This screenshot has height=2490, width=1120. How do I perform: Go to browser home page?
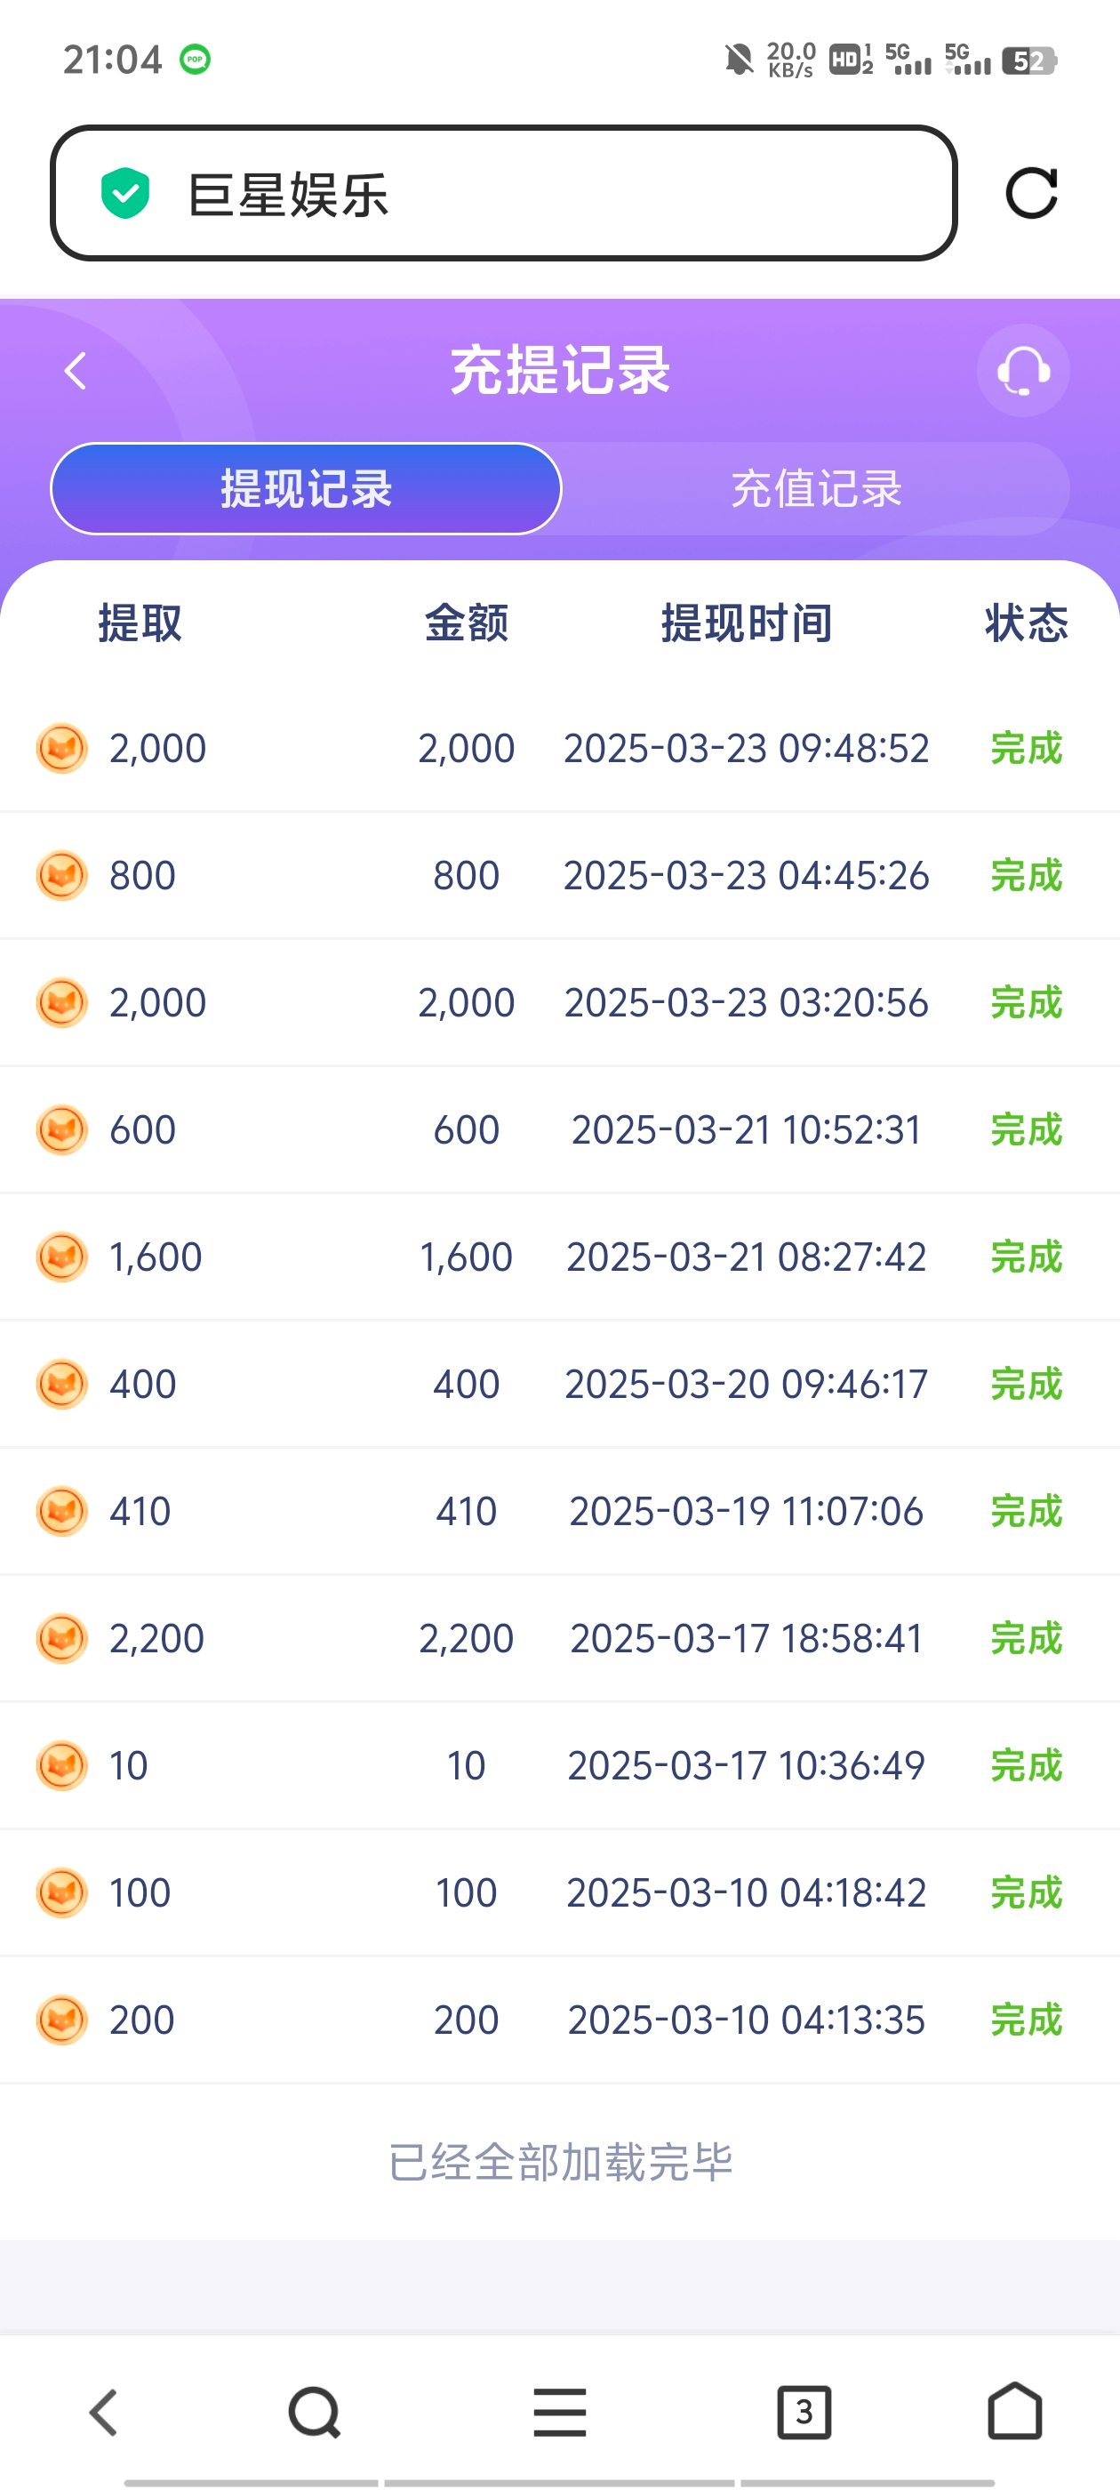click(x=1015, y=2411)
